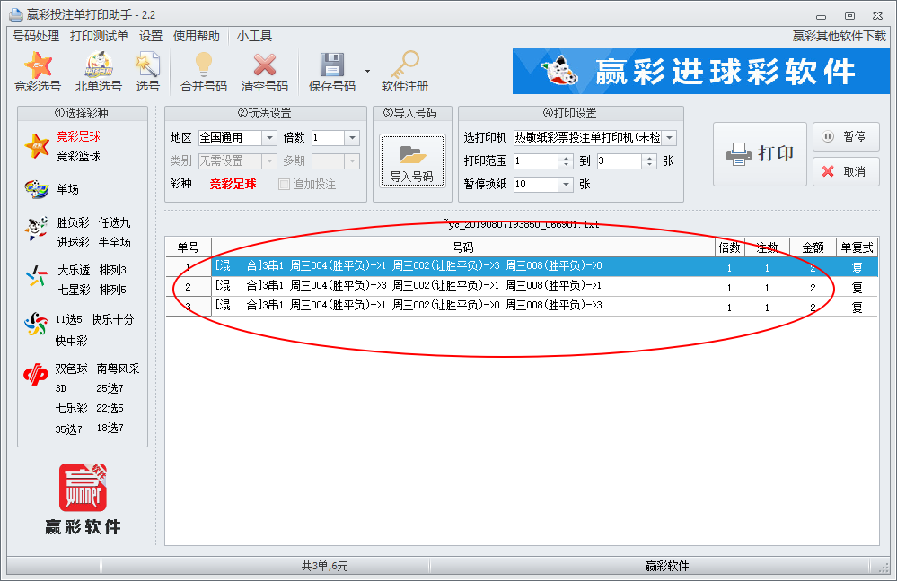897x581 pixels.
Task: Select 南粤风采 lottery type
Action: (118, 369)
